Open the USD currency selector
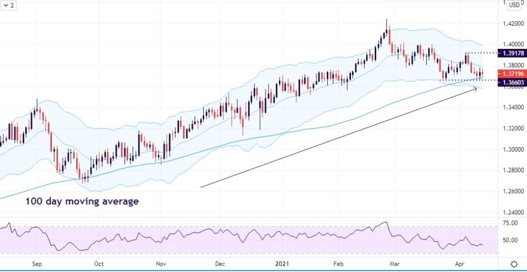This screenshot has width=527, height=272. (514, 6)
